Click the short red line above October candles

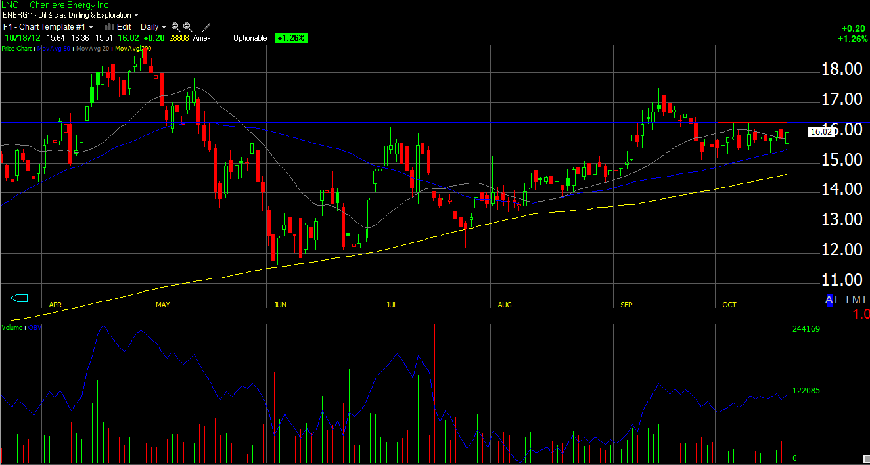[751, 123]
